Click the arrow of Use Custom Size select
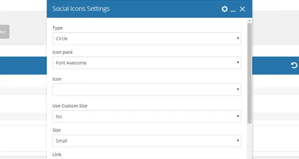 (x=238, y=116)
